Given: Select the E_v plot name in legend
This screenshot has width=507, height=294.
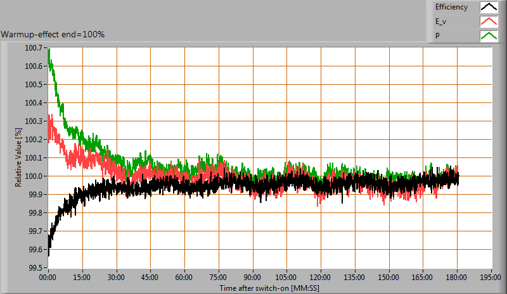Looking at the screenshot, I should point(441,21).
